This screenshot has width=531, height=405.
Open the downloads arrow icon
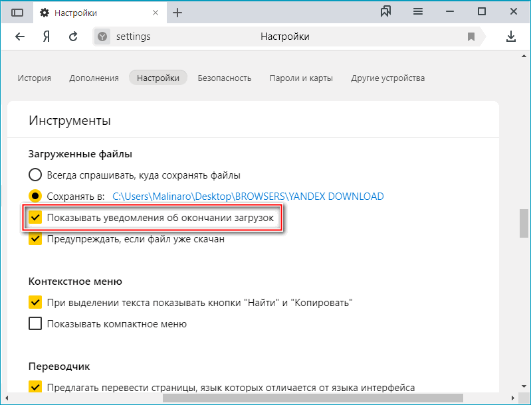point(511,37)
